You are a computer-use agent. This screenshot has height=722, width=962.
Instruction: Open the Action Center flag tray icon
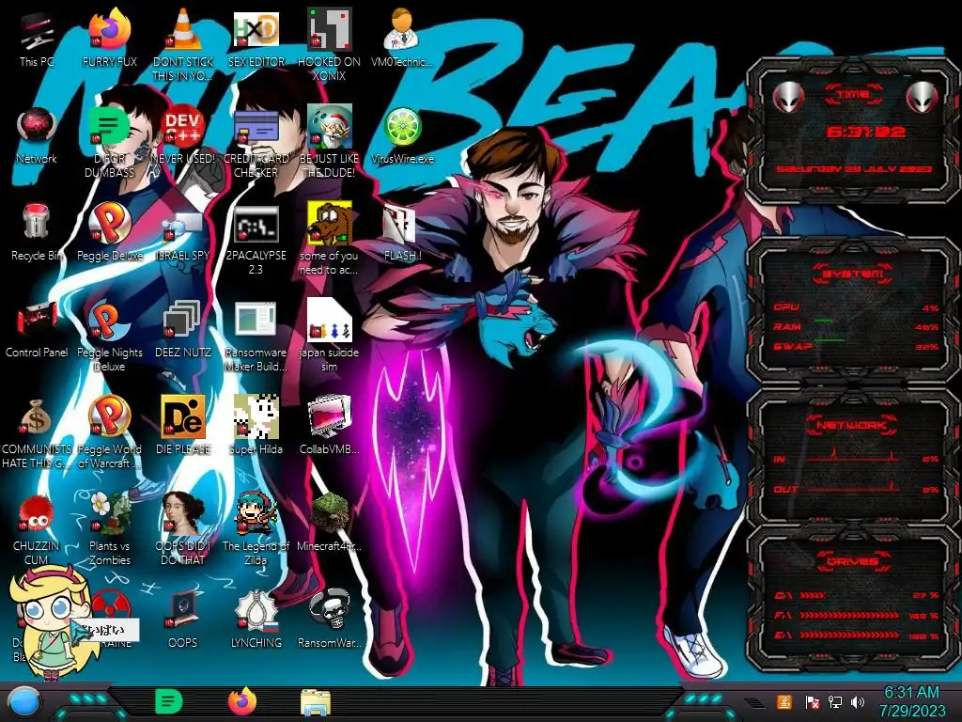[x=812, y=702]
